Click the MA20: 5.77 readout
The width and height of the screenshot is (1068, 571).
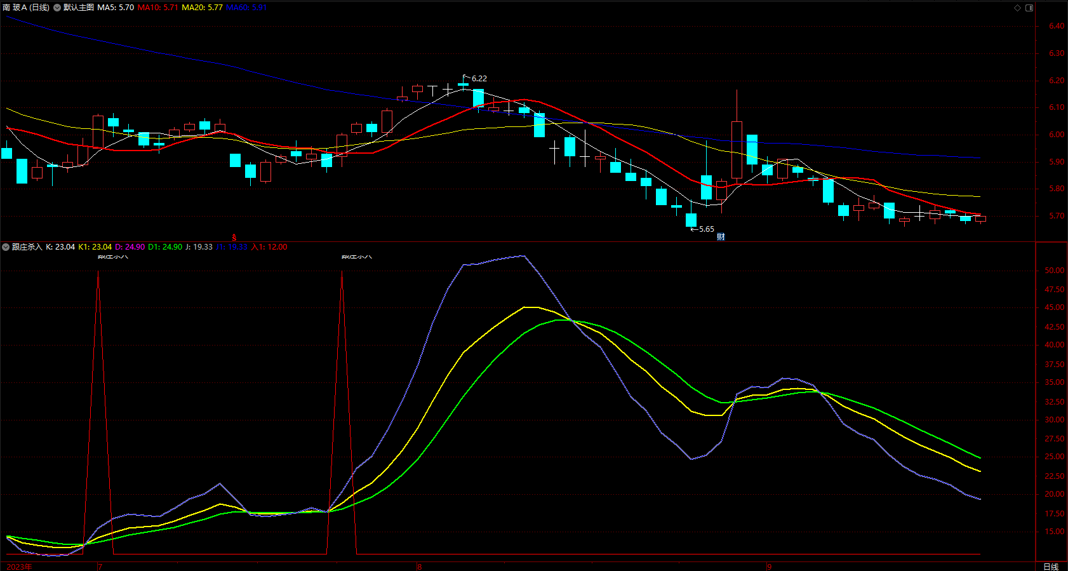coord(203,8)
